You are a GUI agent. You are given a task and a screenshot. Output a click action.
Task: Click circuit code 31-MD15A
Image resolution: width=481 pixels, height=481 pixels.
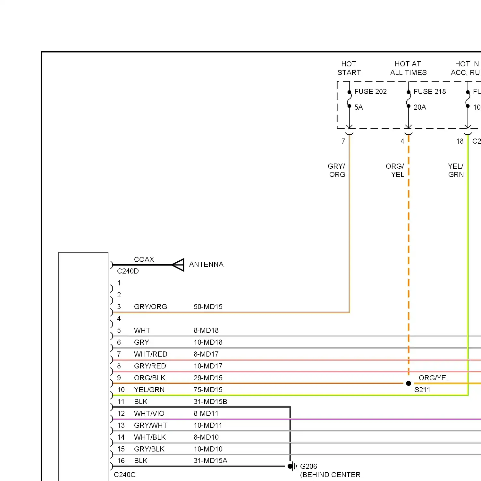[x=210, y=460]
